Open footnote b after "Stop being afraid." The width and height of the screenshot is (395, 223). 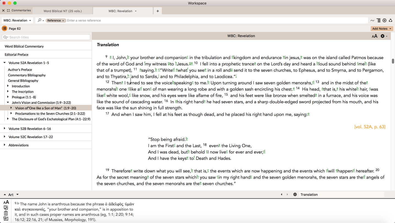point(187,139)
